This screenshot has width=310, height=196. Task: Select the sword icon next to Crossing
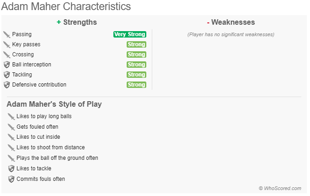pyautogui.click(x=7, y=55)
